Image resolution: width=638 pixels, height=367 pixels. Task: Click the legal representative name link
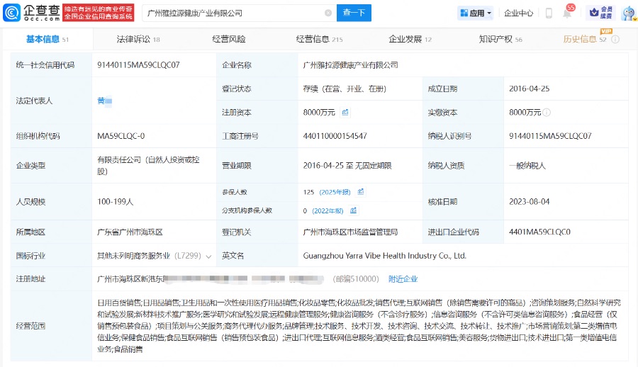tap(104, 101)
